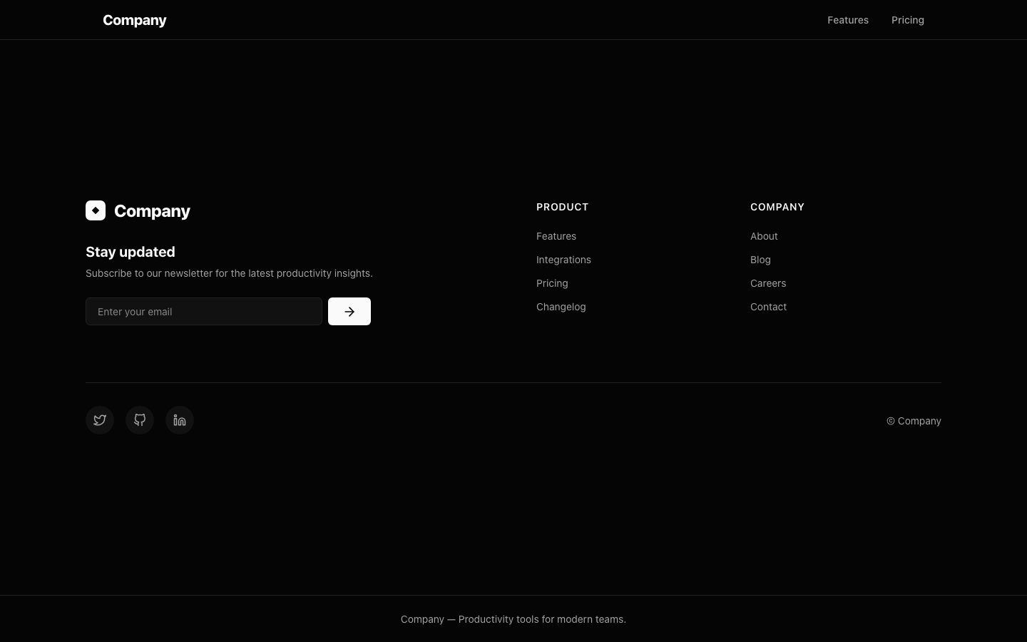This screenshot has height=642, width=1027.
Task: Open the Careers link
Action: [x=768, y=283]
